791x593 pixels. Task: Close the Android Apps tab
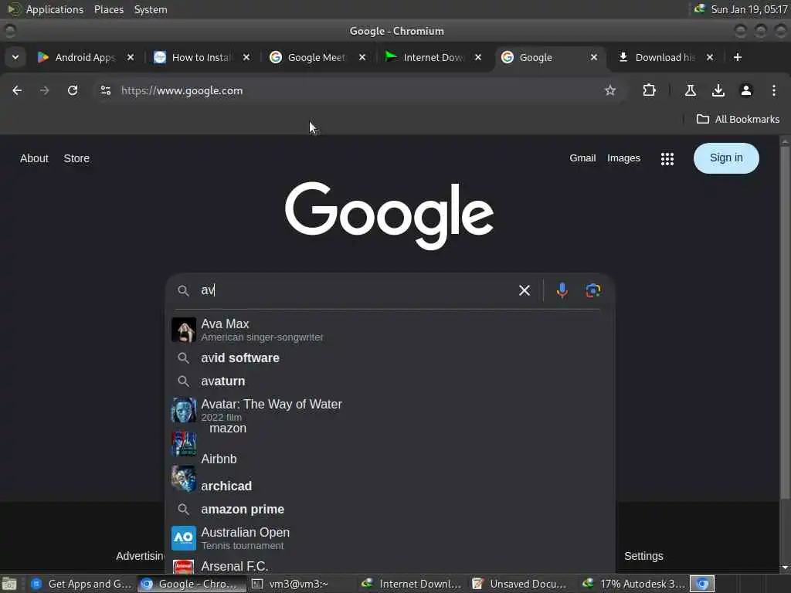click(130, 57)
